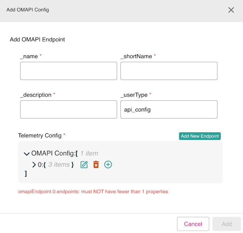Click into the _shortName text box
Image resolution: width=243 pixels, height=233 pixels.
pos(169,71)
